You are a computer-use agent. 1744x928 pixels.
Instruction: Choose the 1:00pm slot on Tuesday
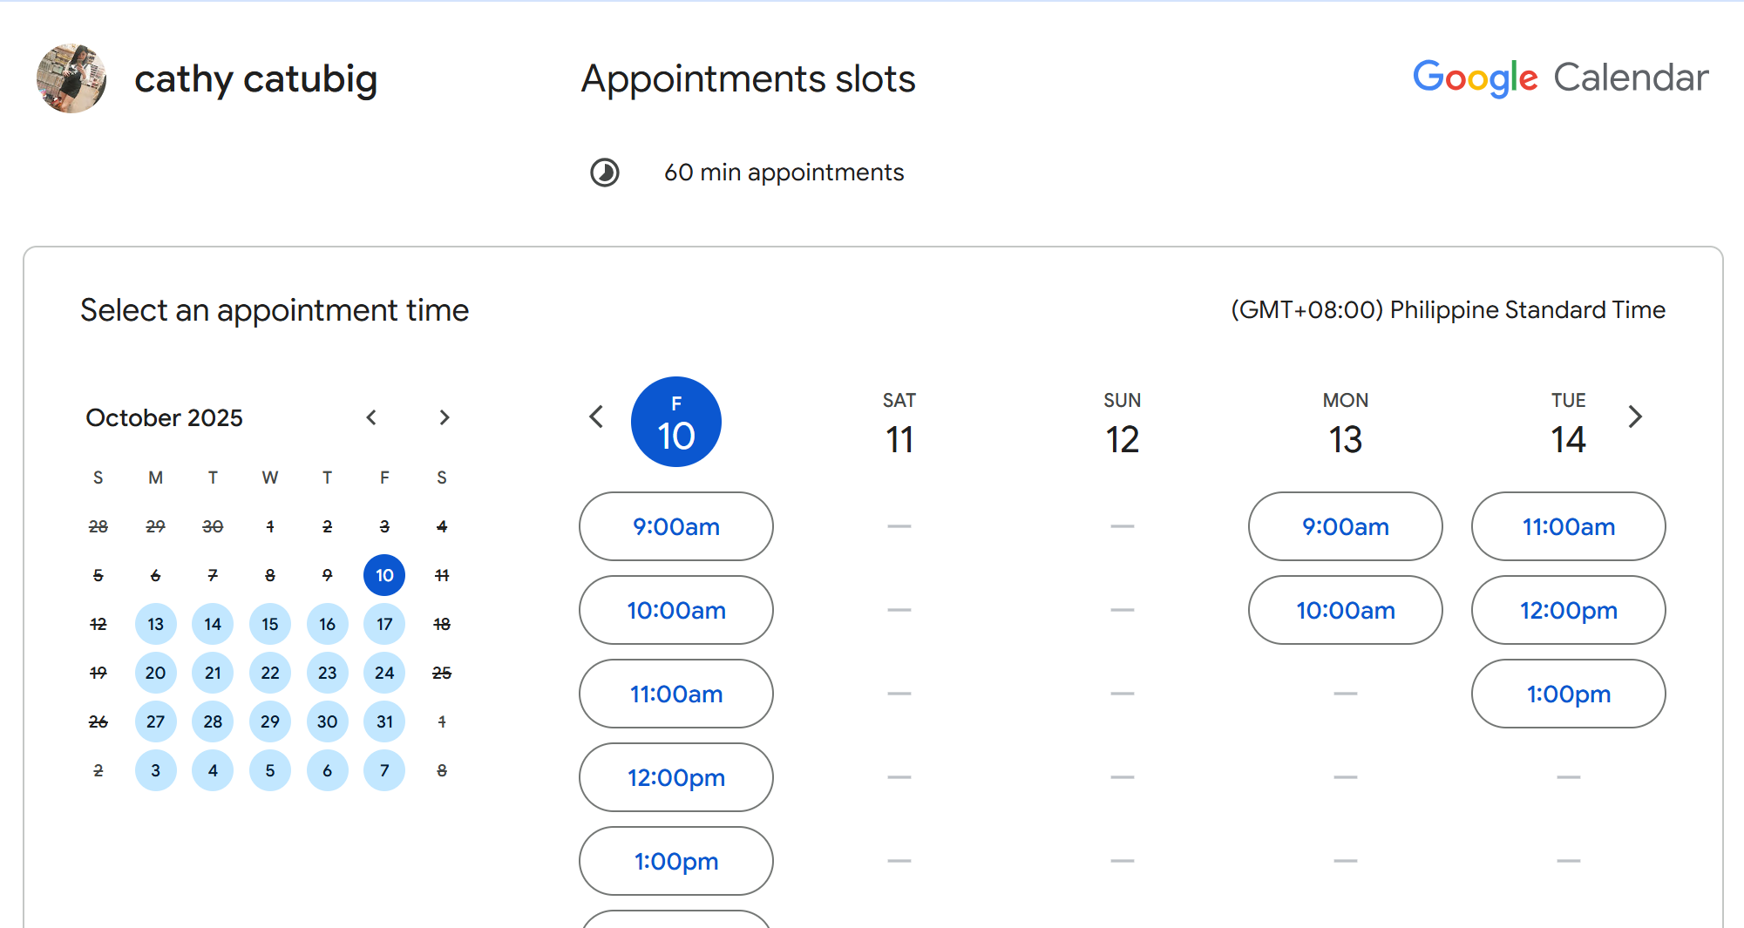click(x=1568, y=694)
